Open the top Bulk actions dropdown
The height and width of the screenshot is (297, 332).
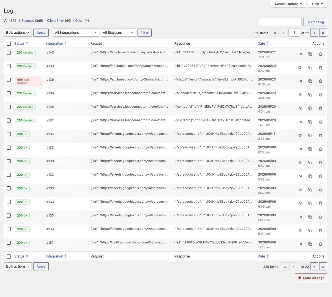[18, 33]
